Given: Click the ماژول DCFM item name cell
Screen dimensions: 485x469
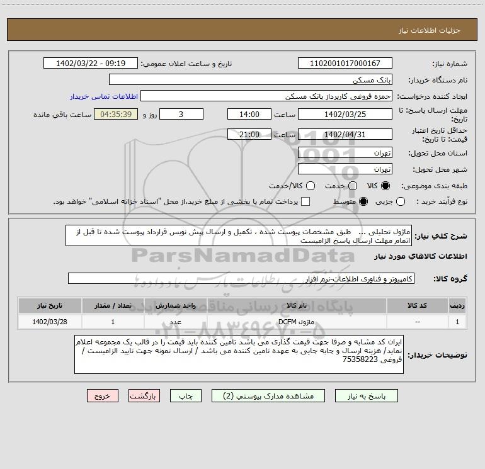Looking at the screenshot, I should coord(296,322).
